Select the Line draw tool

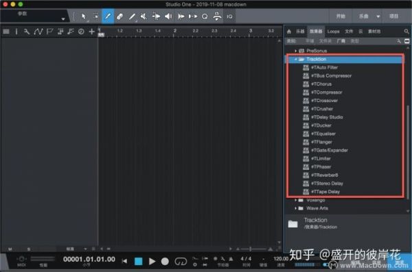pyautogui.click(x=132, y=16)
